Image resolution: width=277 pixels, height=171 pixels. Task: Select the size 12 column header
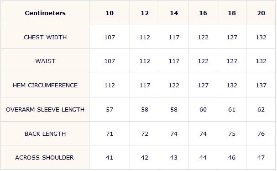pos(145,13)
